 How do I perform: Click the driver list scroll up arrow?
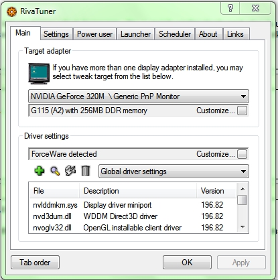pyautogui.click(x=242, y=190)
